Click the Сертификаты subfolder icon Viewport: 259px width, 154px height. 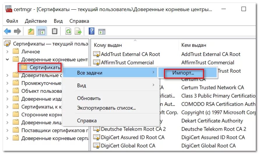[24, 67]
